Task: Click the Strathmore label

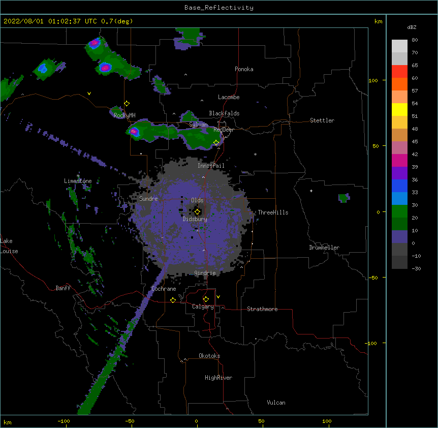Action: pyautogui.click(x=262, y=309)
